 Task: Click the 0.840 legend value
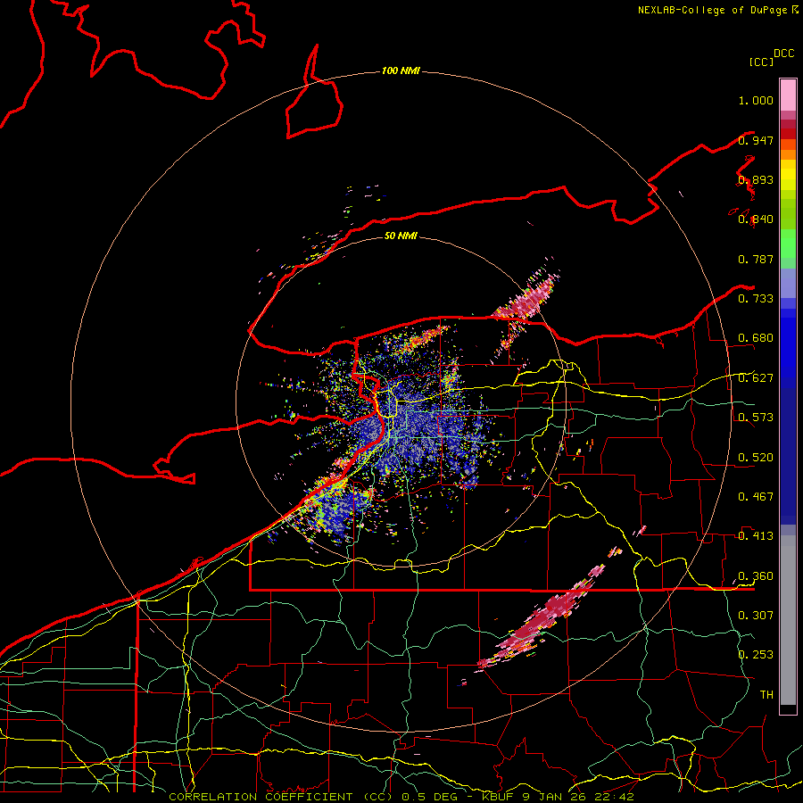(756, 219)
